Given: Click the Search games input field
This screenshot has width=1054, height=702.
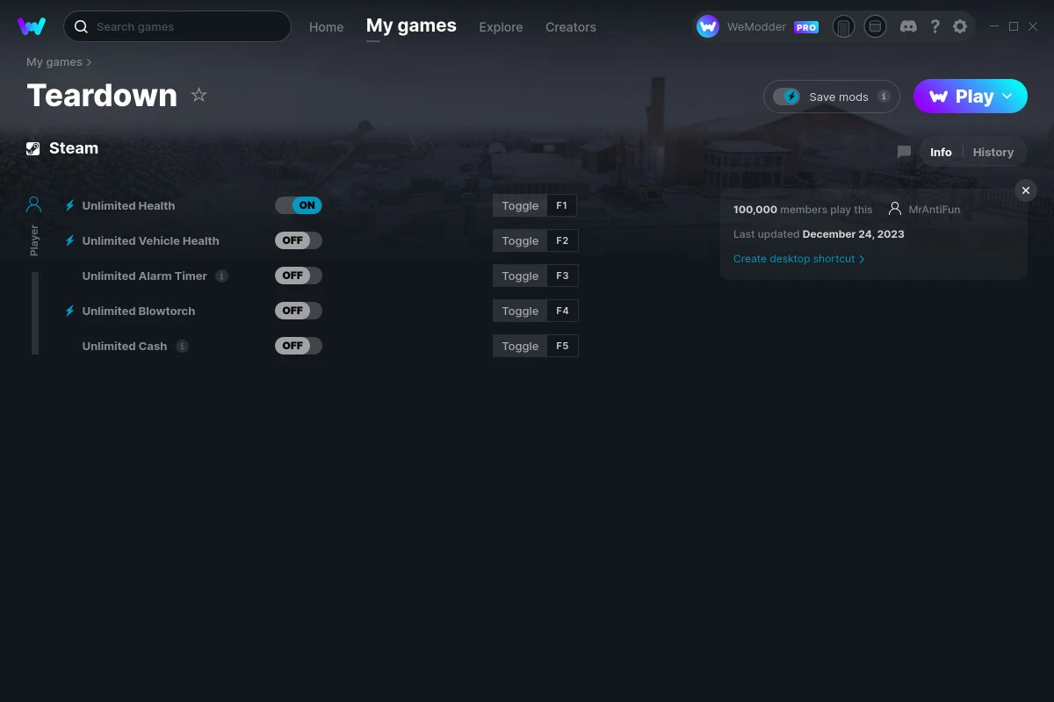Looking at the screenshot, I should point(177,26).
